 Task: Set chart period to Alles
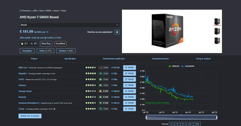[x=197, y=124]
